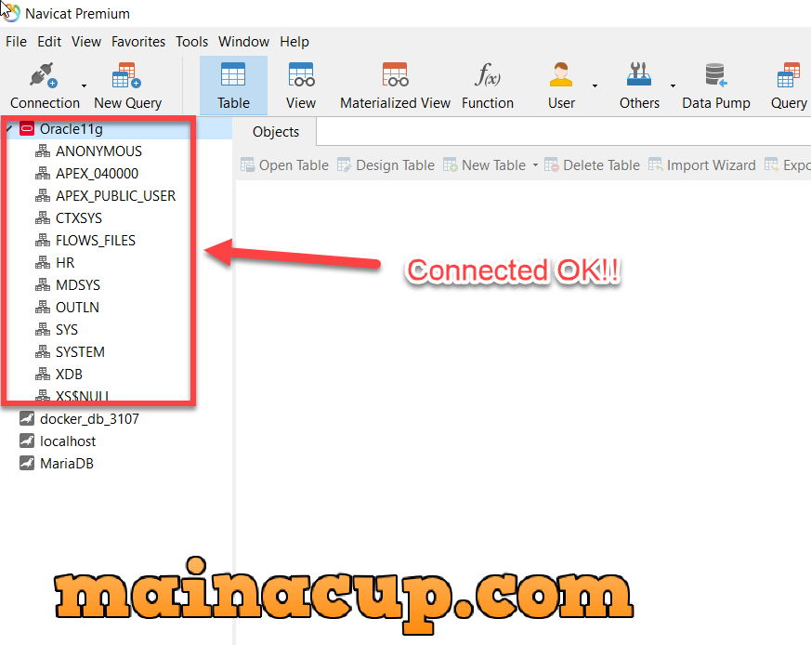
Task: Select the localhost connection
Action: click(x=68, y=441)
